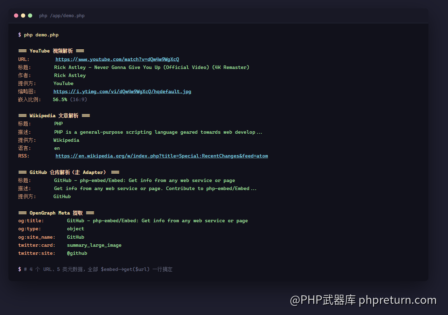Click the green maximize window dot
This screenshot has height=315, width=448.
(30, 15)
